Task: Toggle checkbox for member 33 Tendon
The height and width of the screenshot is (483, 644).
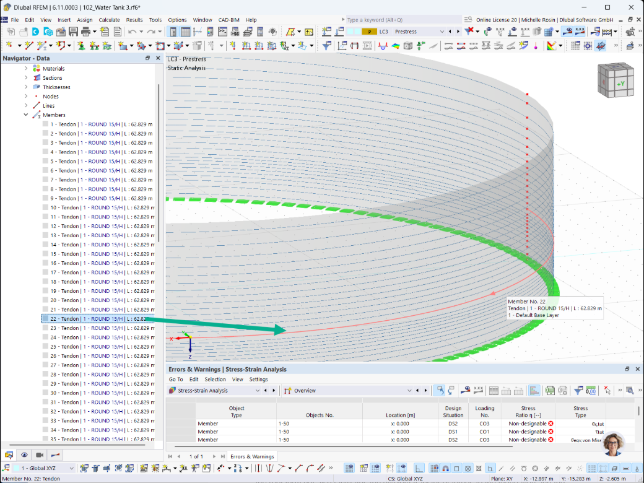Action: click(x=46, y=420)
